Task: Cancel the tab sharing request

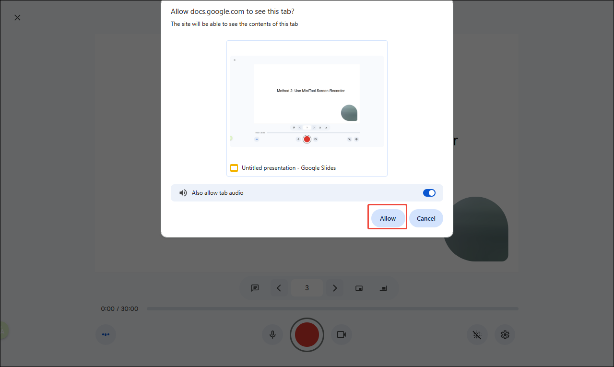Action: (x=426, y=218)
